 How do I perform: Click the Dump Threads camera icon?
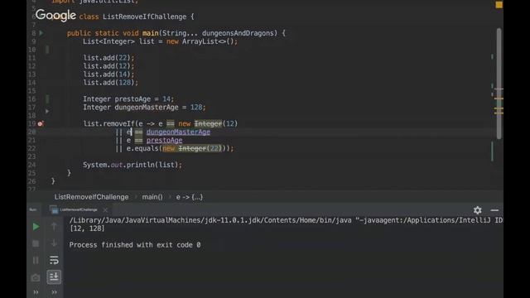click(x=36, y=278)
